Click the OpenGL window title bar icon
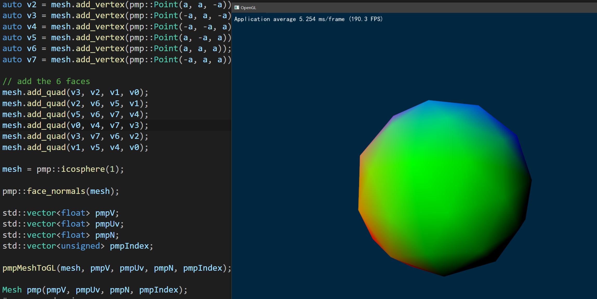 (237, 8)
